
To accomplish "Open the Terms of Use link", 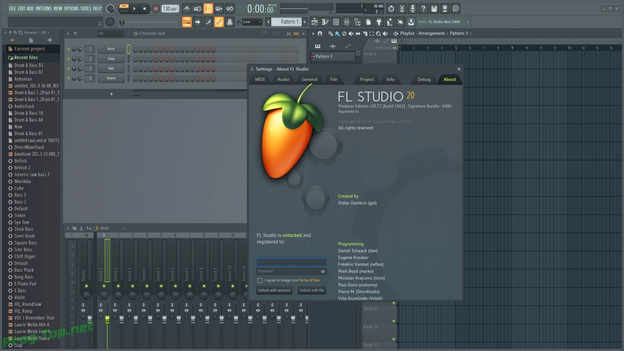I will [309, 280].
